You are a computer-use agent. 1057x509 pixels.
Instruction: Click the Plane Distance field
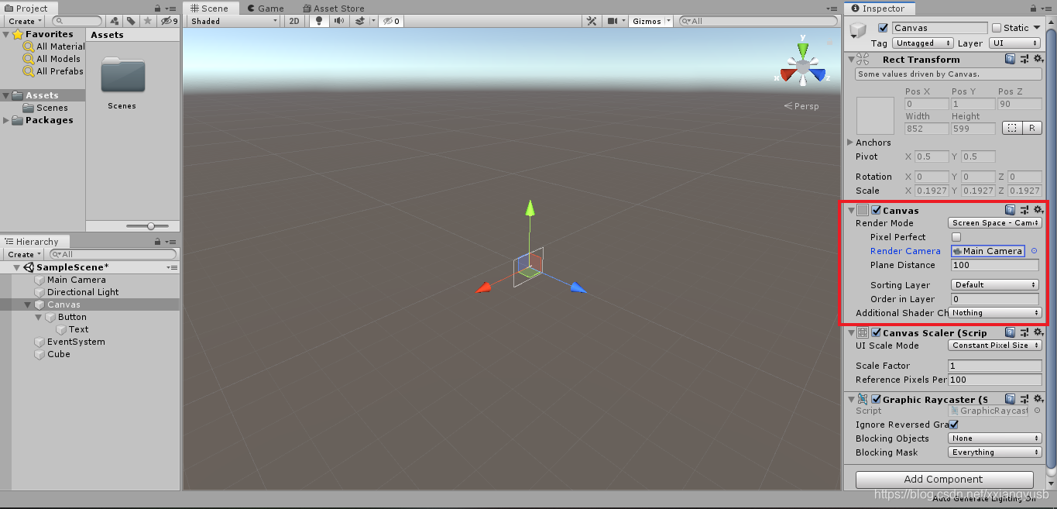tap(994, 265)
